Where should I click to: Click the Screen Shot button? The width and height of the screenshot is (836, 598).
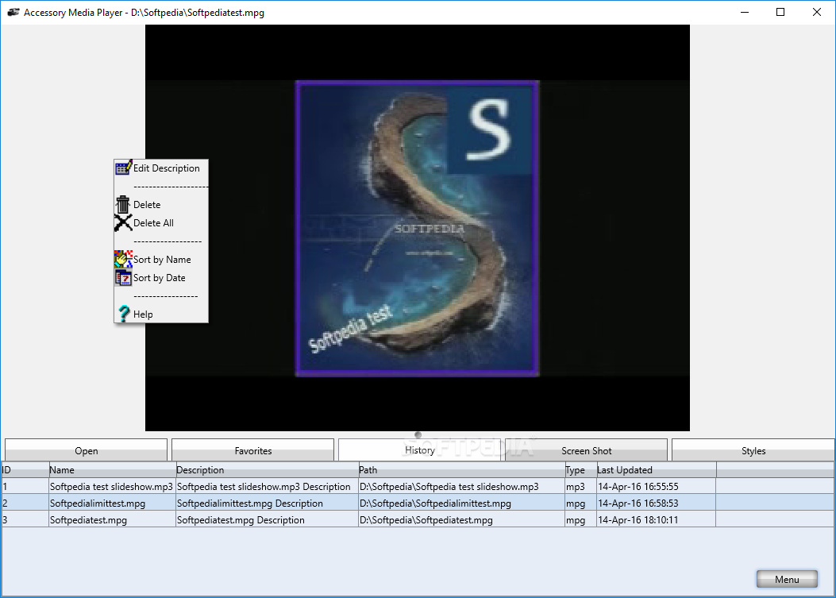[587, 450]
